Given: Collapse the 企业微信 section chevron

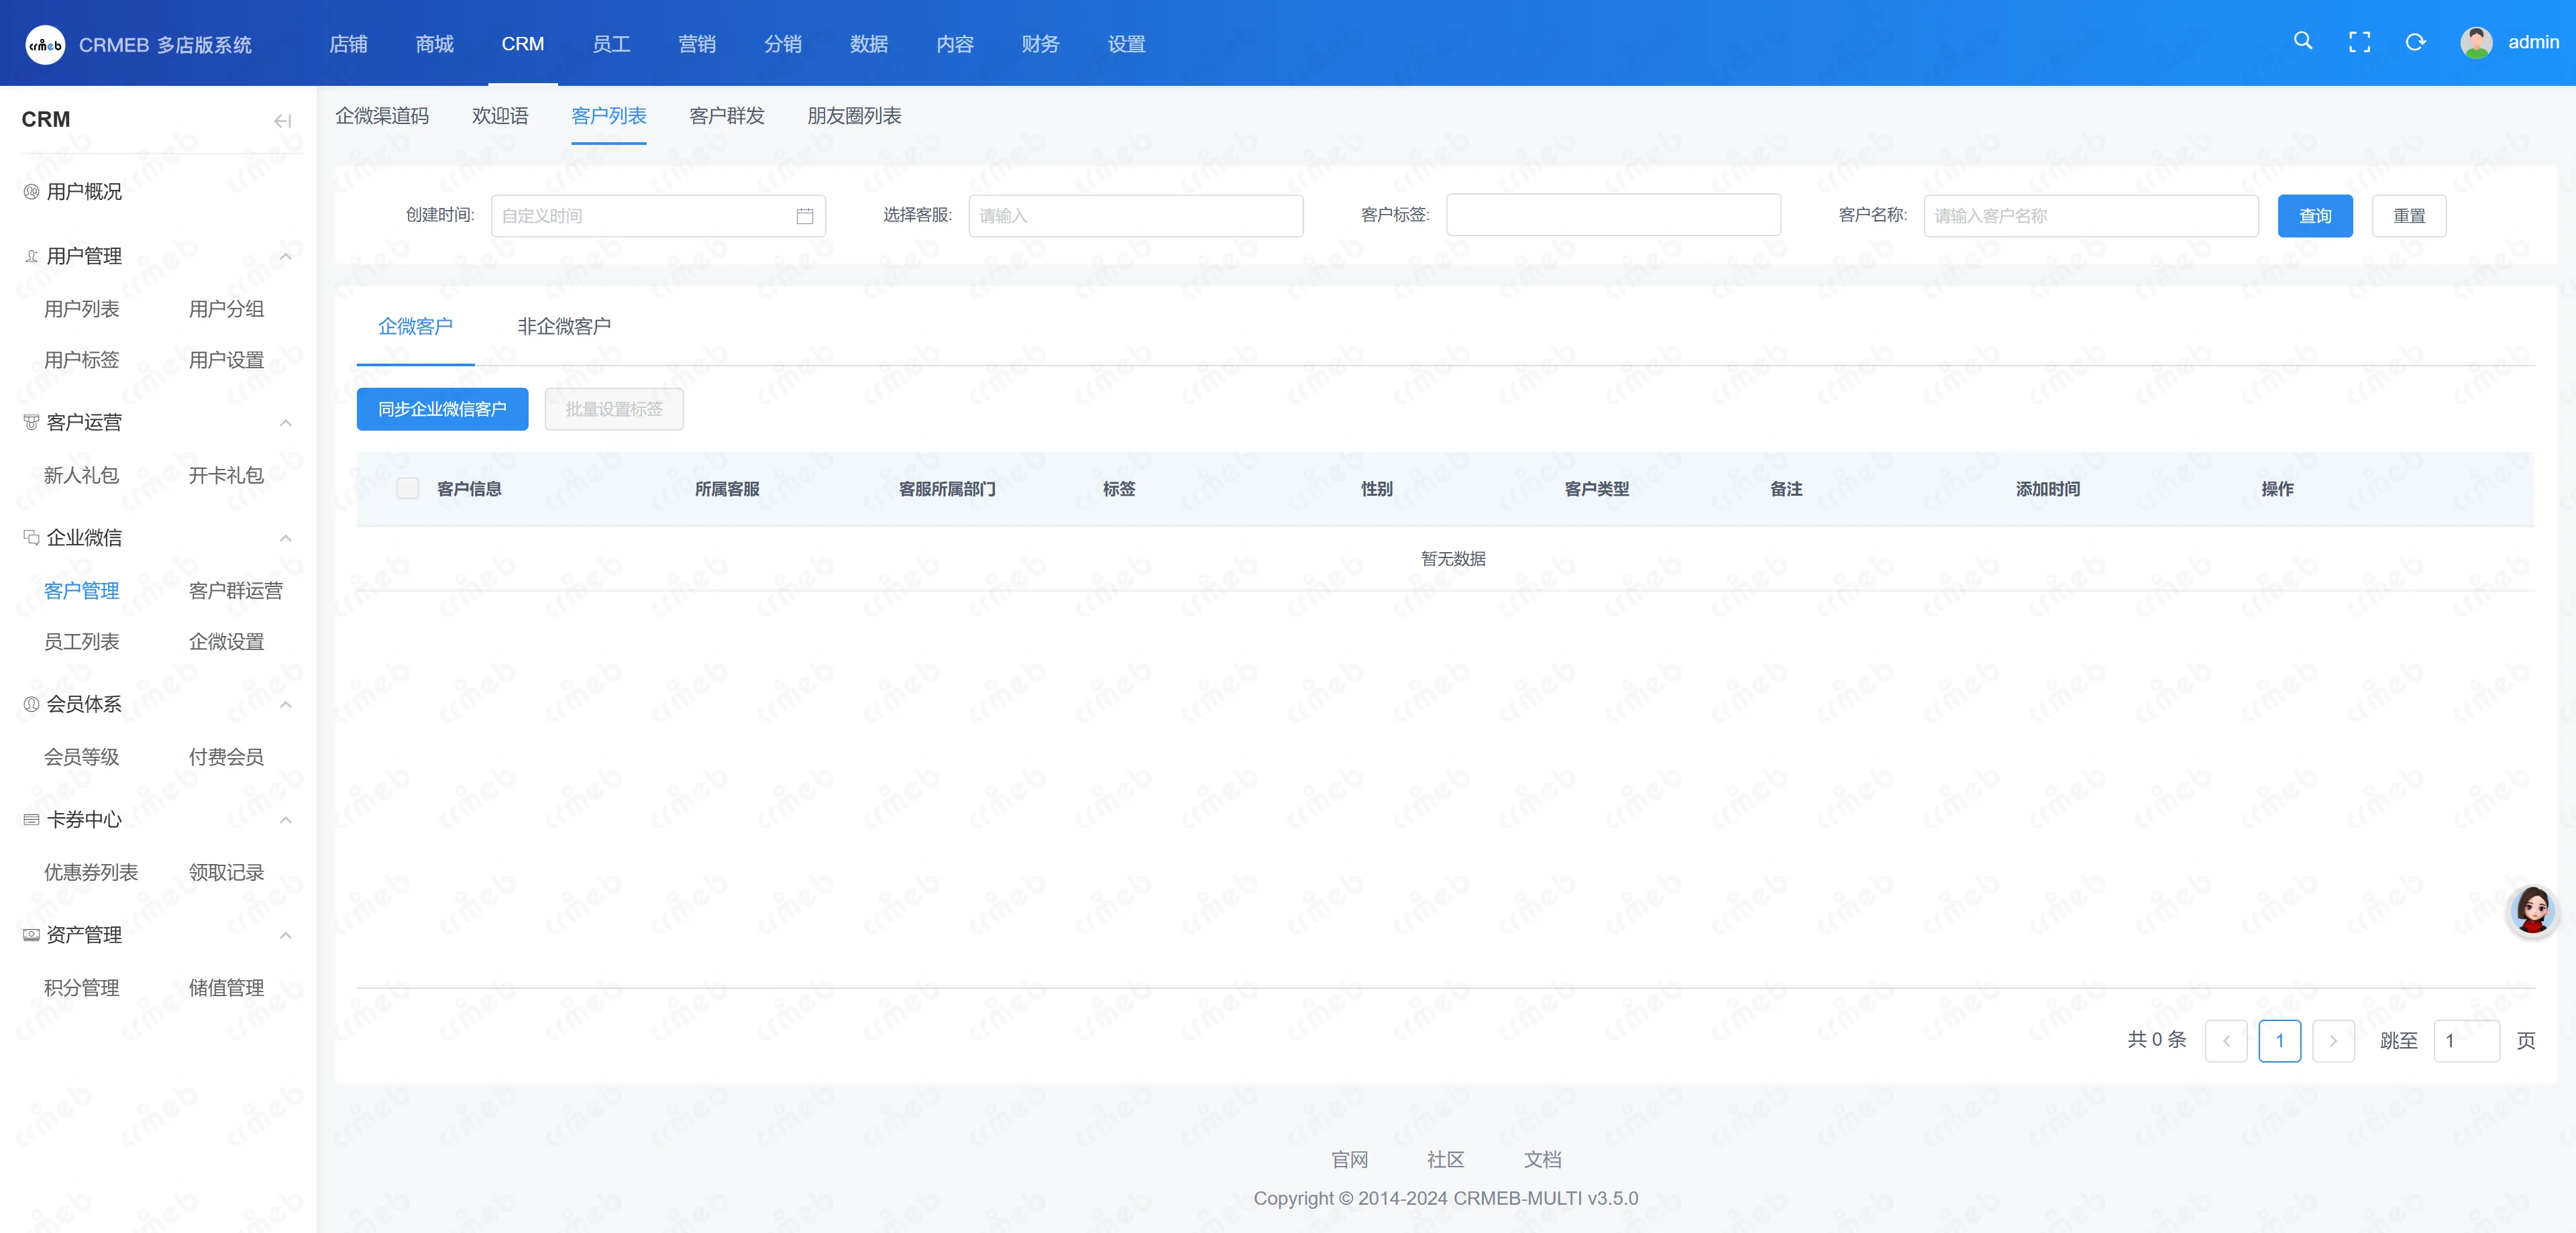Looking at the screenshot, I should [x=286, y=538].
